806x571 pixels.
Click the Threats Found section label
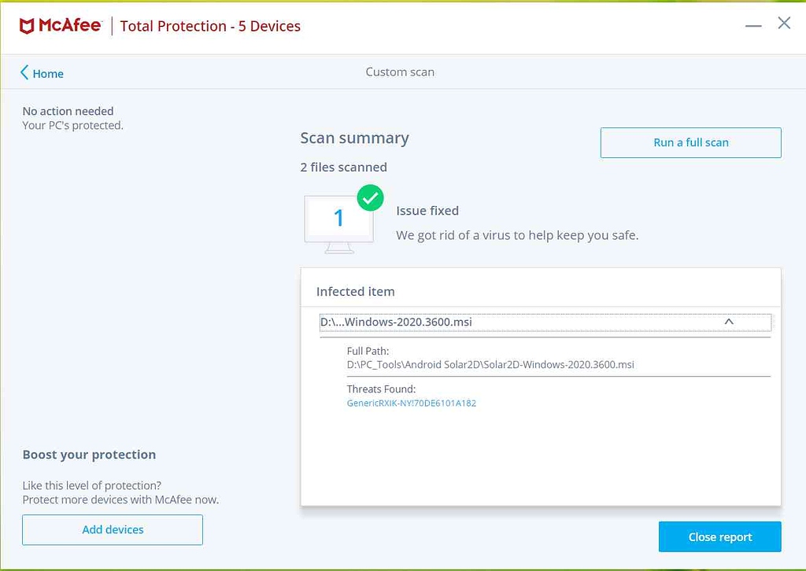(381, 389)
